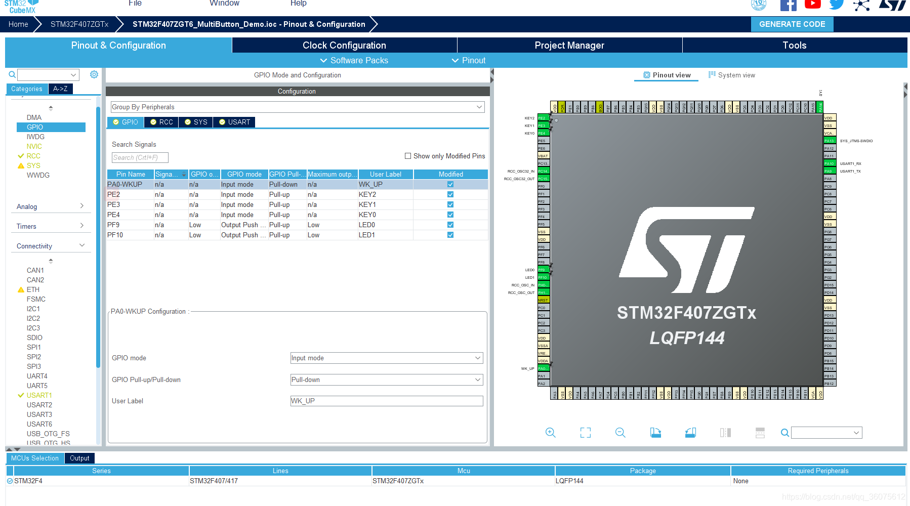Image resolution: width=910 pixels, height=506 pixels.
Task: Open the settings gear near the search field
Action: pyautogui.click(x=94, y=74)
